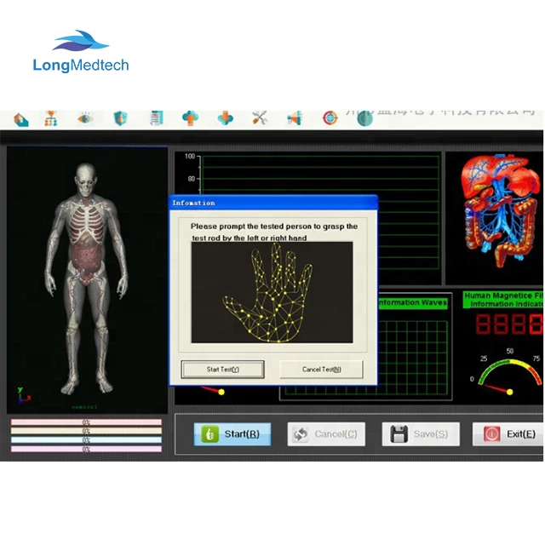Click the Infomation dialog title bar

(273, 203)
